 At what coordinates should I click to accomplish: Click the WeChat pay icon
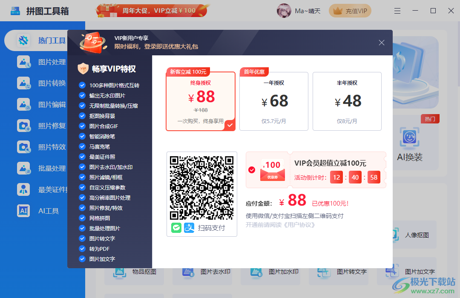(x=176, y=228)
